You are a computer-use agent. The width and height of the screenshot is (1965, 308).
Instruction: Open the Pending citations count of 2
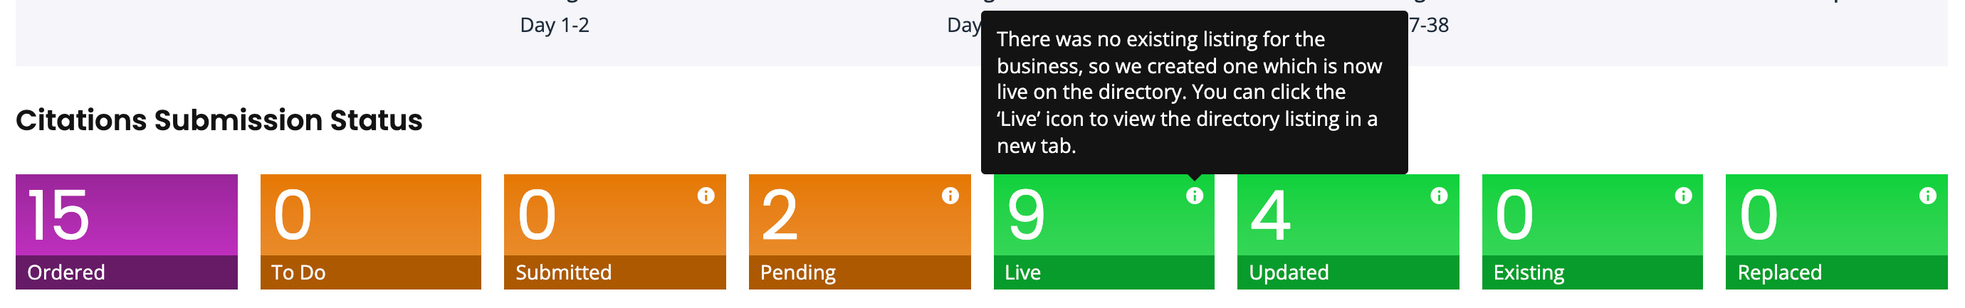coord(780,216)
